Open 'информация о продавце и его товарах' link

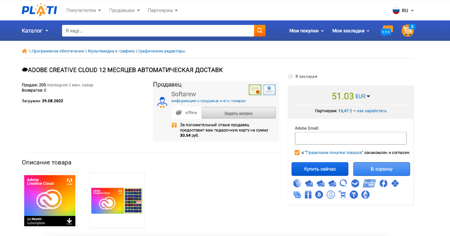click(x=208, y=101)
